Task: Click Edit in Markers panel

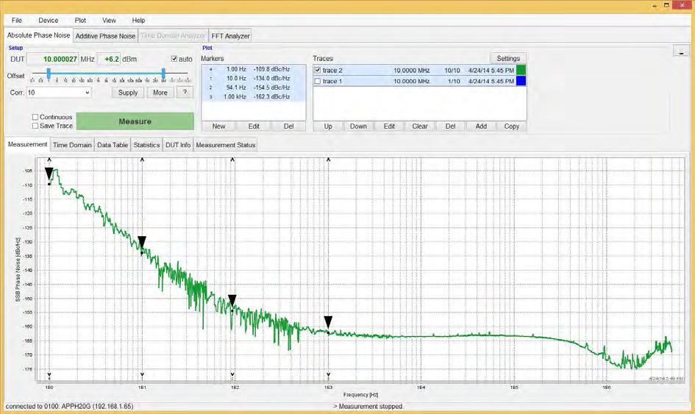Action: (254, 126)
